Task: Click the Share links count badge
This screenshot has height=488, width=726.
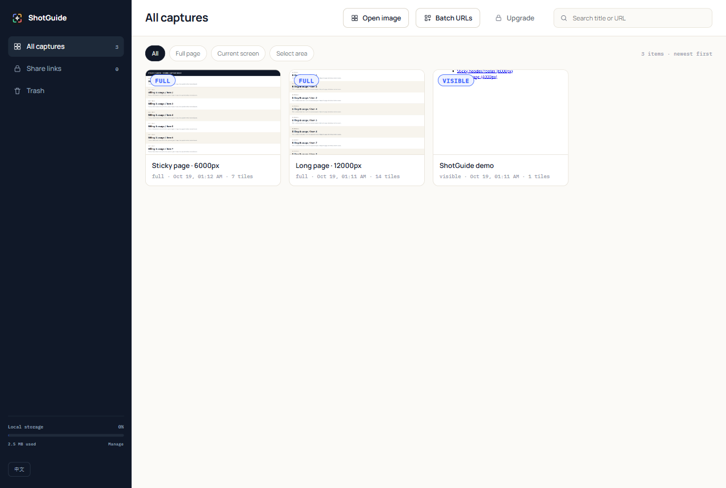Action: point(117,69)
